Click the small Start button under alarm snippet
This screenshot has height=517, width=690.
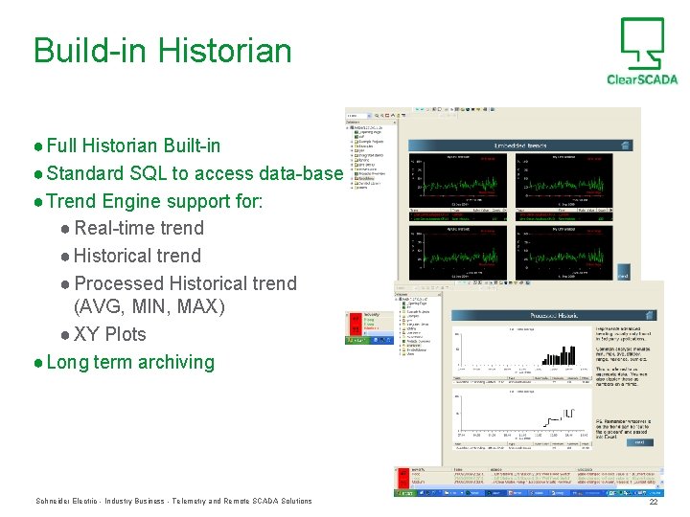(x=356, y=340)
